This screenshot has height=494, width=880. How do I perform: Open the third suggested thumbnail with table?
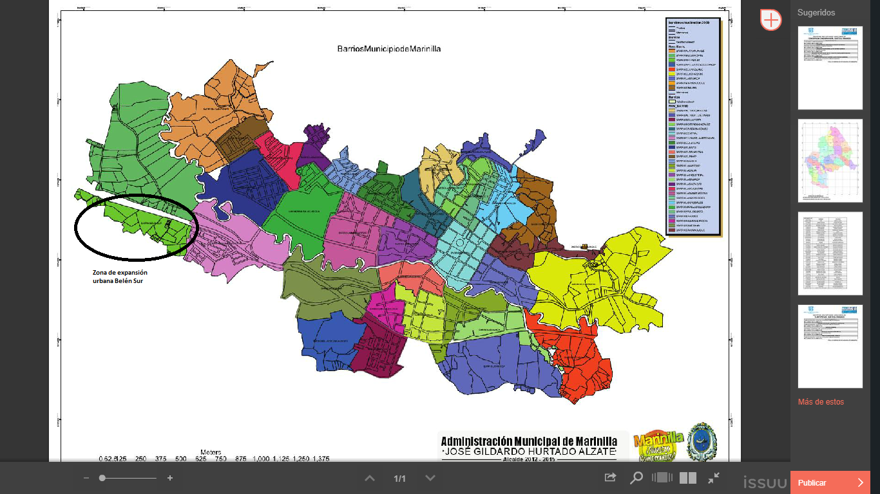(830, 253)
